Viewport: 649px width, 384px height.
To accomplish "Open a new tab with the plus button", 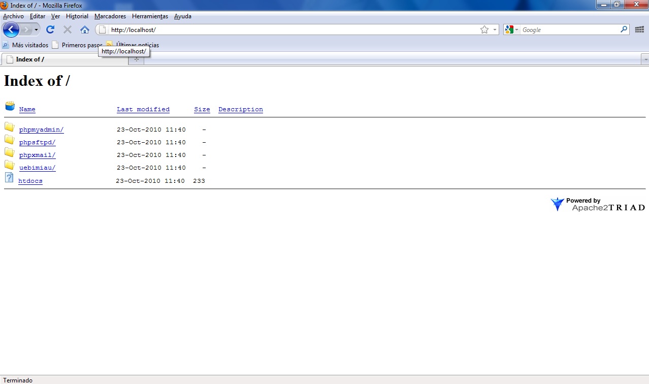I will click(x=136, y=59).
